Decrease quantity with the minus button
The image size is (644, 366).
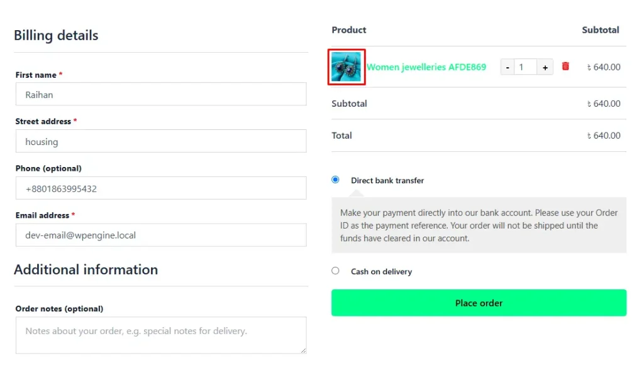[x=508, y=67]
